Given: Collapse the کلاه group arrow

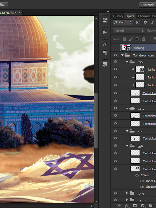Looking at the screenshot, I should [x=127, y=62].
